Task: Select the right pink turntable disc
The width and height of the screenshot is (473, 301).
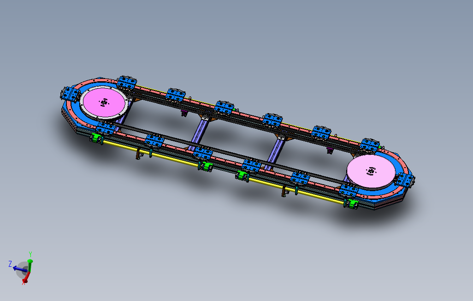Action: [371, 172]
